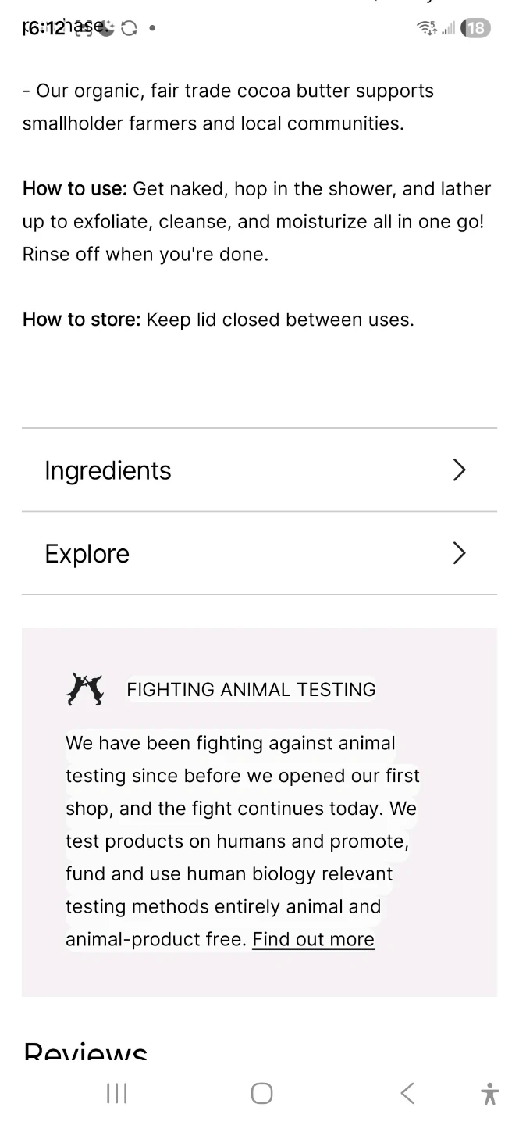
Task: Tap the fighting rabbits icon
Action: pos(85,689)
